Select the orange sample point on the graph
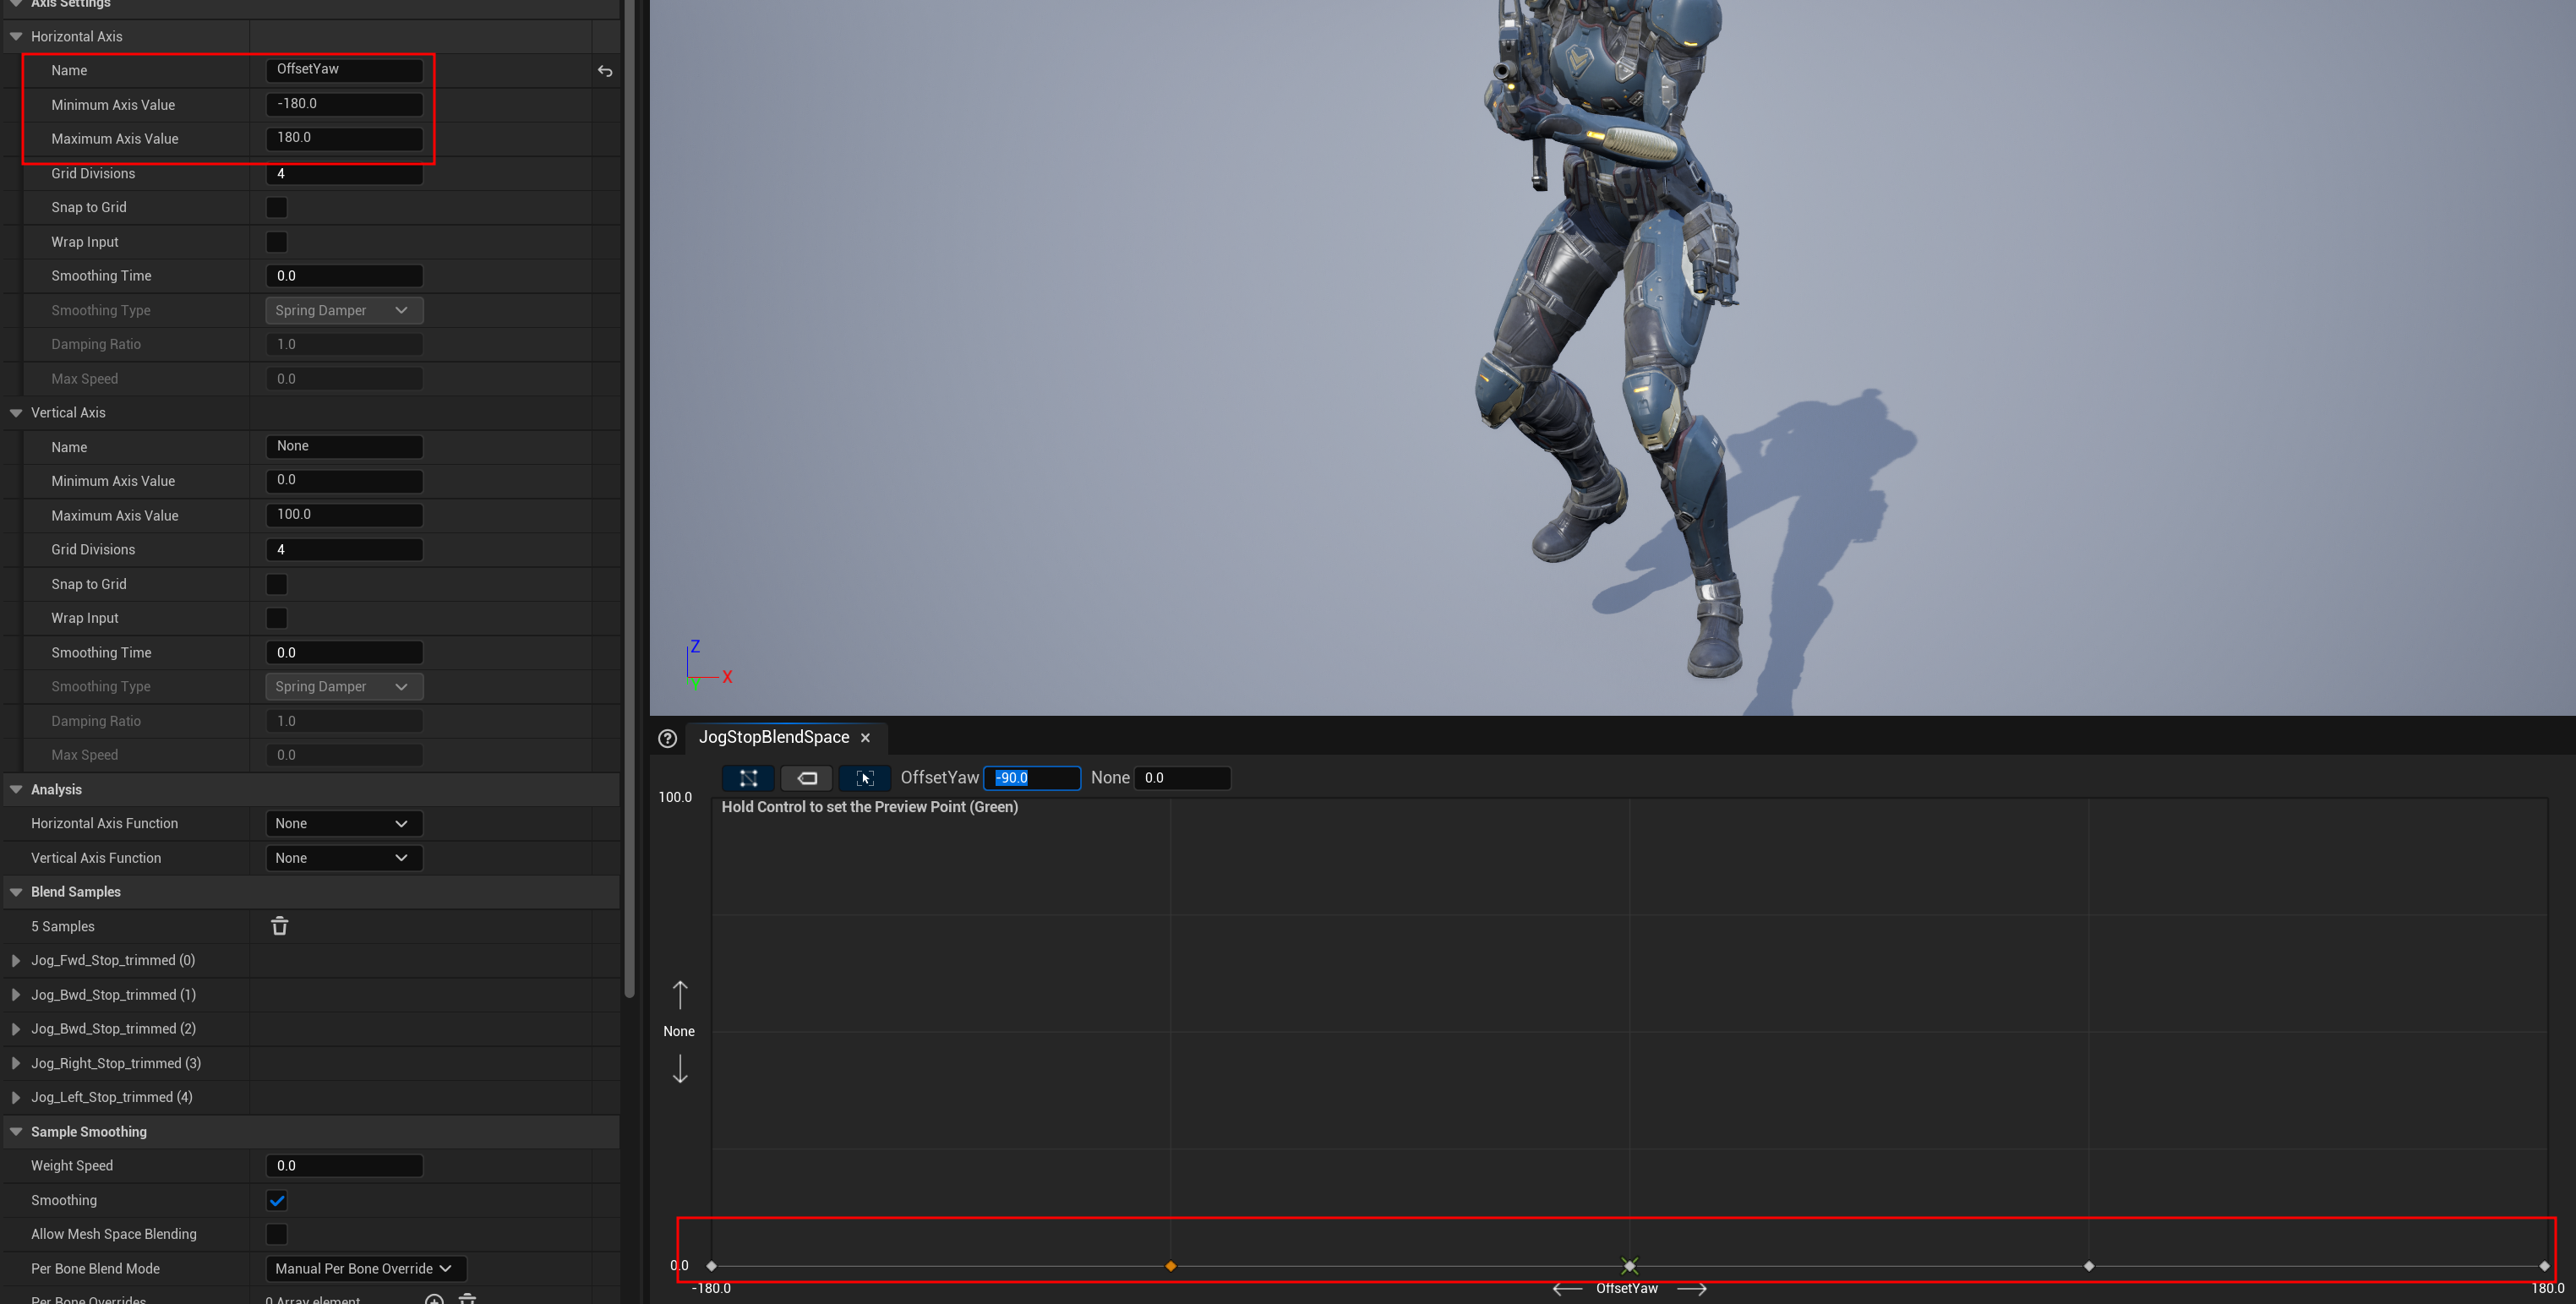 (1170, 1266)
